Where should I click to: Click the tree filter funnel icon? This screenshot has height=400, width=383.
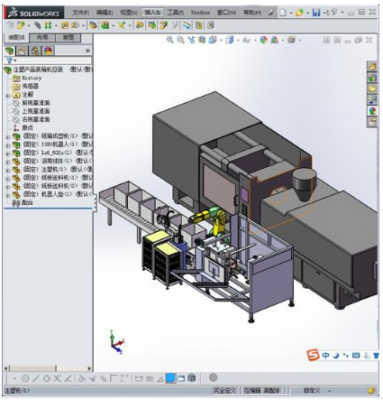pos(10,60)
